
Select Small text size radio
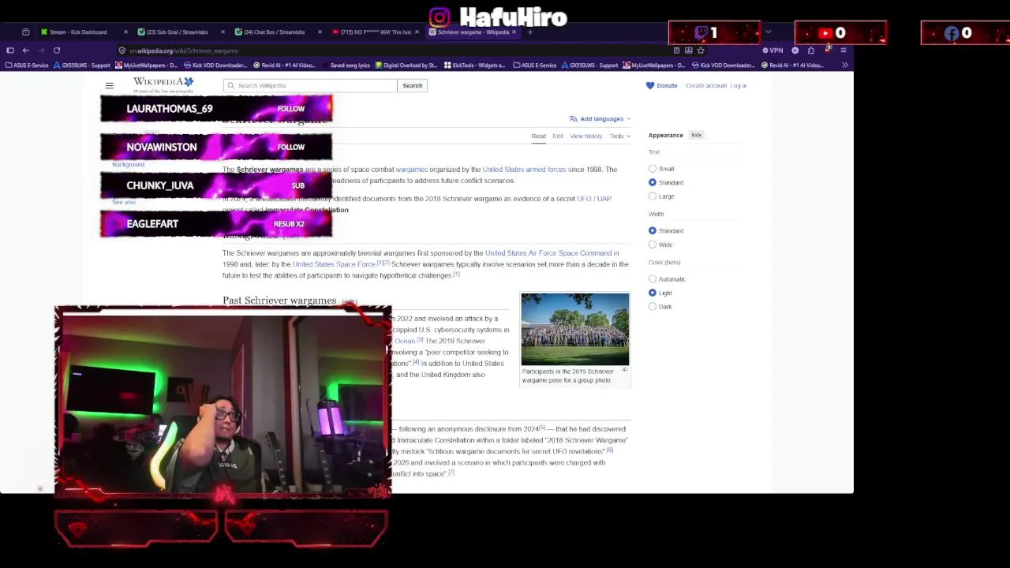(x=653, y=169)
